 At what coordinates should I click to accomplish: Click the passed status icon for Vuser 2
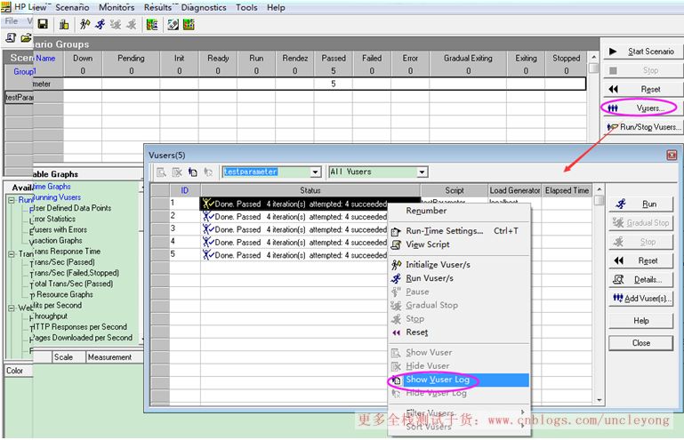click(207, 216)
